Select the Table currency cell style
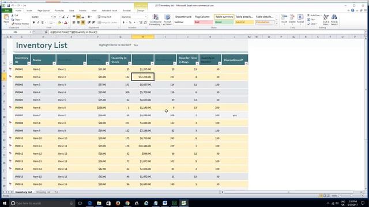 click(x=224, y=17)
